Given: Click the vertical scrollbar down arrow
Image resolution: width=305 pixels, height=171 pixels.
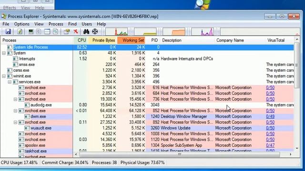Looking at the screenshot, I should [x=297, y=149].
